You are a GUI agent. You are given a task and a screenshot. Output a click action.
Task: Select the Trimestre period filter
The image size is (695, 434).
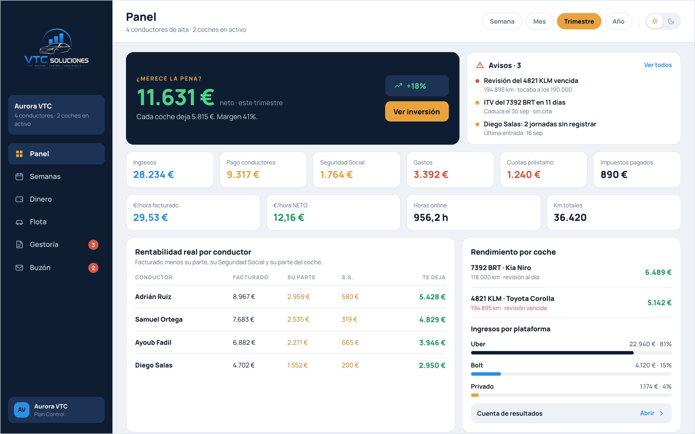[579, 21]
